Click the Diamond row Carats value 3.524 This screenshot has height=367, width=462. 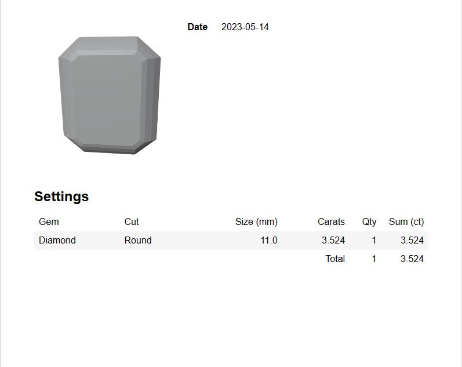[333, 240]
